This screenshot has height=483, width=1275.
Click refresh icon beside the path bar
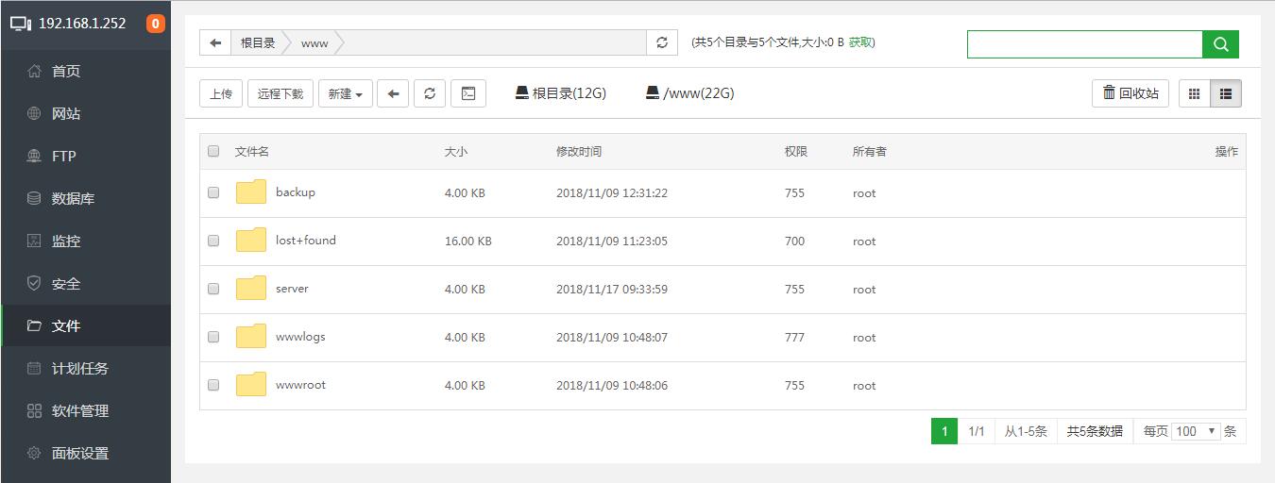pos(661,42)
